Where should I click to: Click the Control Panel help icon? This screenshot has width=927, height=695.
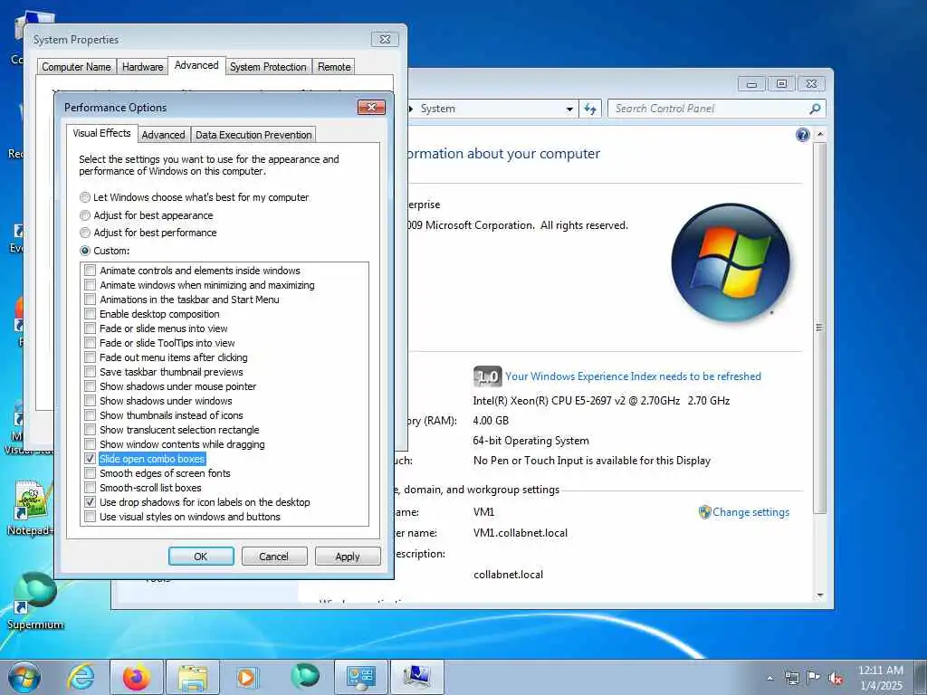802,136
